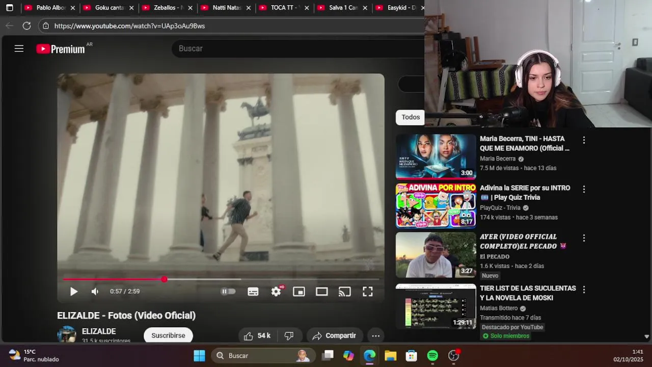Enter fullscreen mode
Image resolution: width=652 pixels, height=367 pixels.
click(368, 292)
